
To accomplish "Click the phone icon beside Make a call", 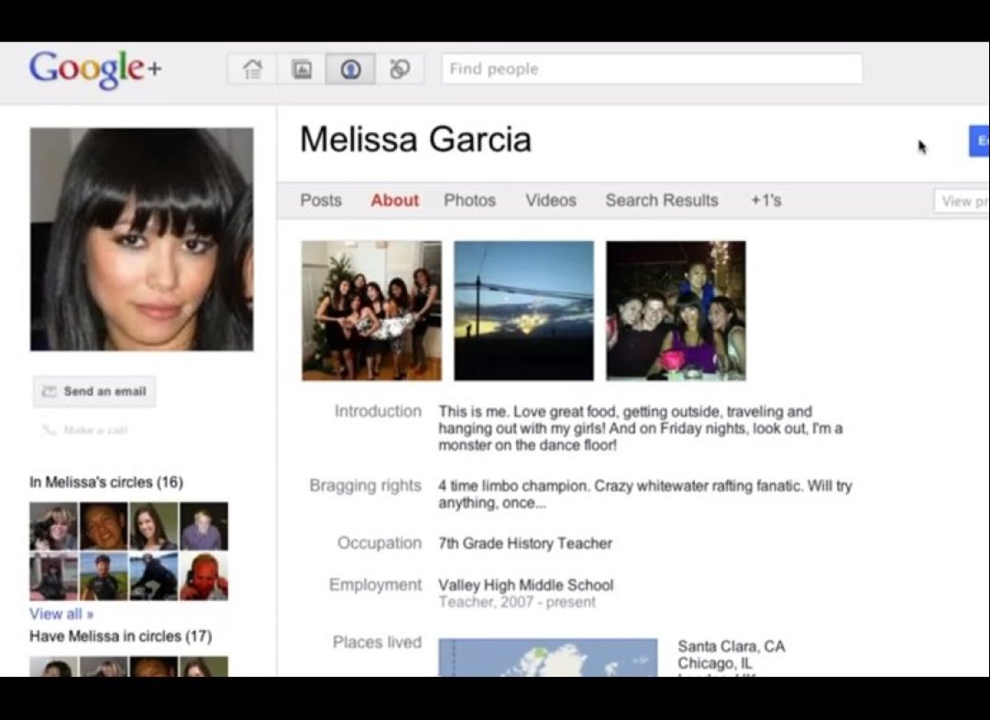I will click(x=49, y=430).
